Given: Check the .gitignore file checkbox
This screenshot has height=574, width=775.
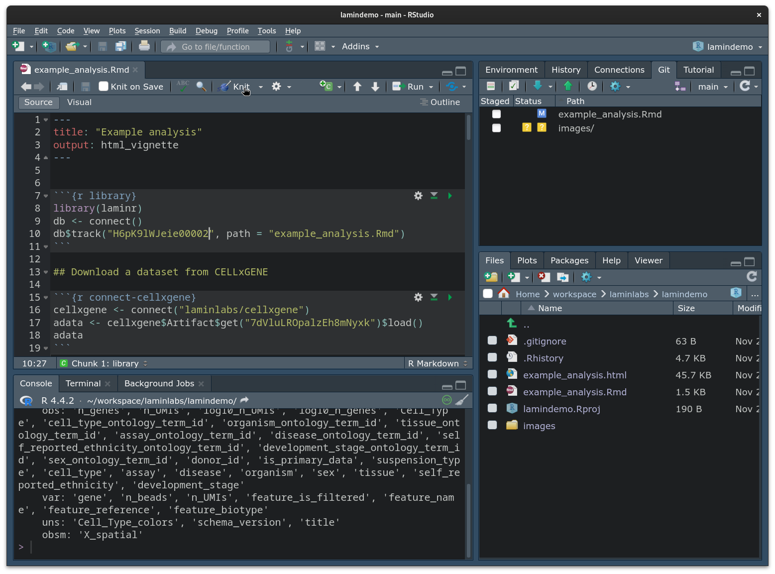Looking at the screenshot, I should [x=492, y=341].
